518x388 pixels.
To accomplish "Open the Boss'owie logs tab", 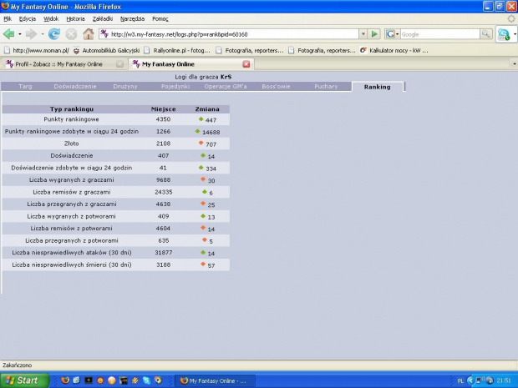I will 276,87.
